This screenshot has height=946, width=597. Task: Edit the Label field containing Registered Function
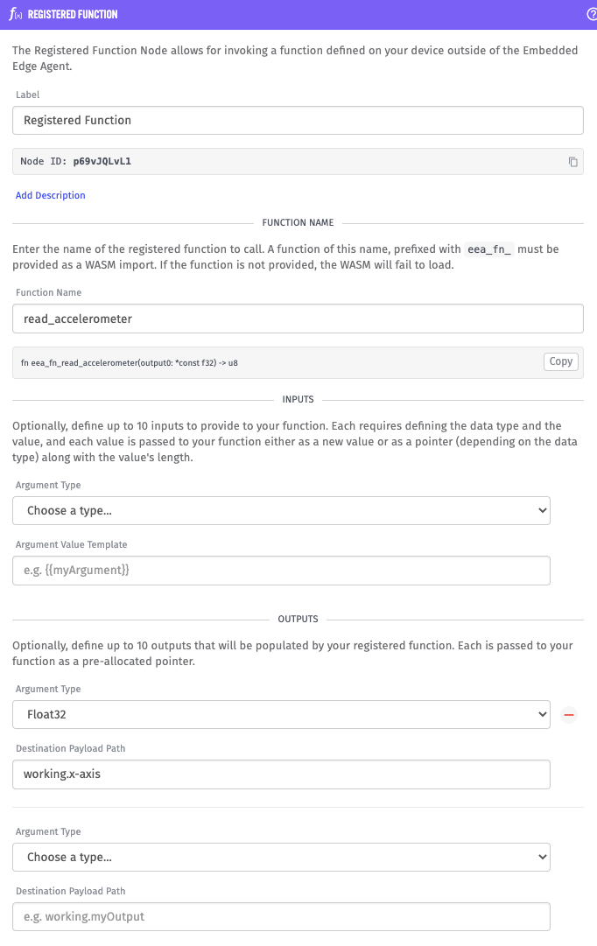pos(298,120)
